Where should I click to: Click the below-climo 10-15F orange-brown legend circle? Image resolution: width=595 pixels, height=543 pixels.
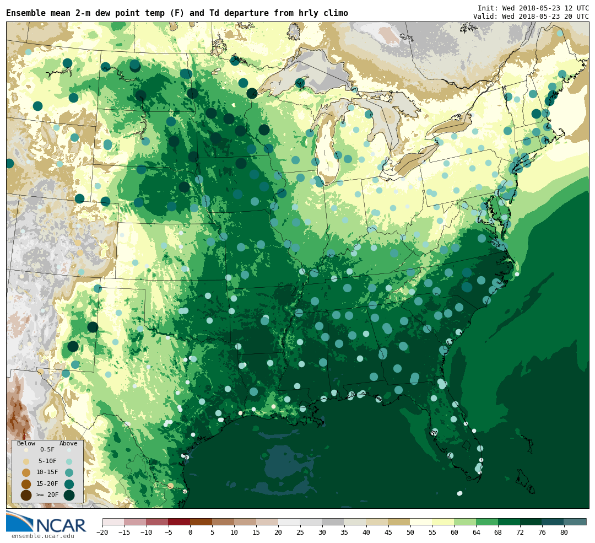[x=26, y=473]
